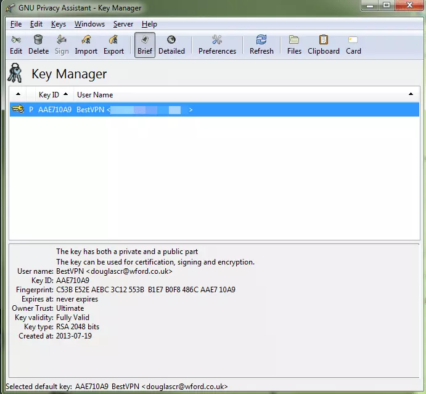Open the Windows menu

pyautogui.click(x=89, y=24)
